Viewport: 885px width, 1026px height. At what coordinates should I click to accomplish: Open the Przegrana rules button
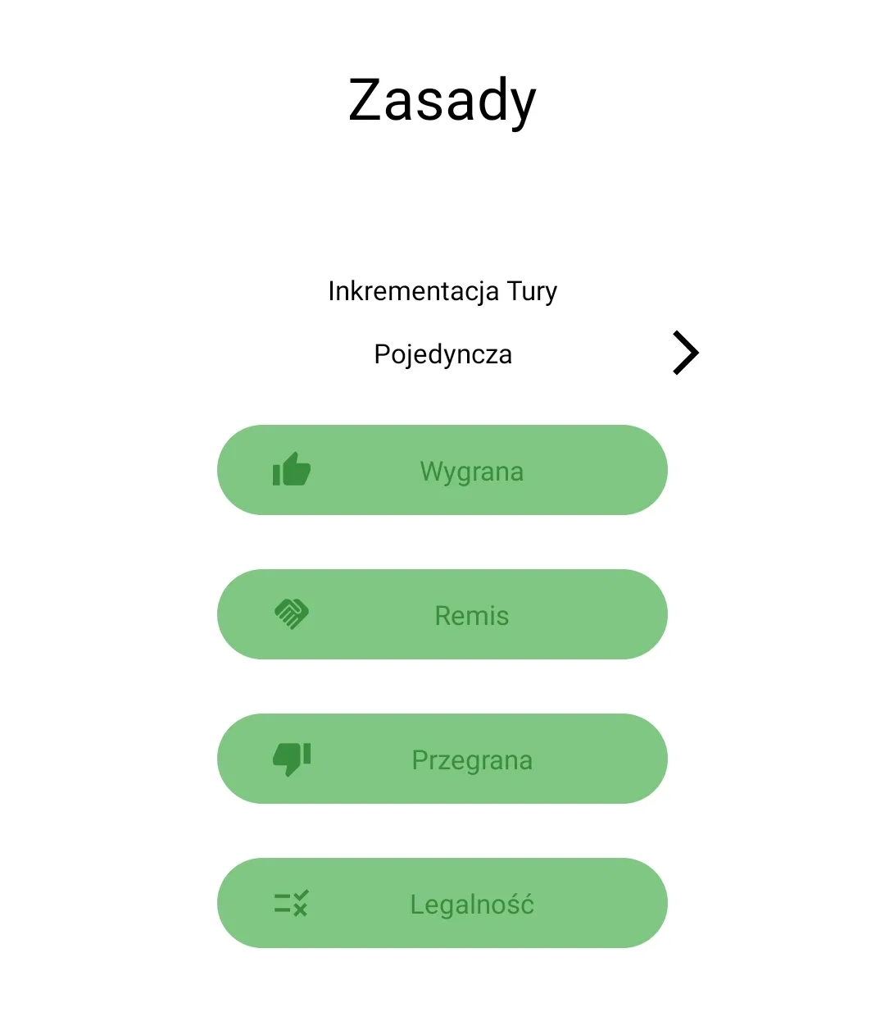442,759
